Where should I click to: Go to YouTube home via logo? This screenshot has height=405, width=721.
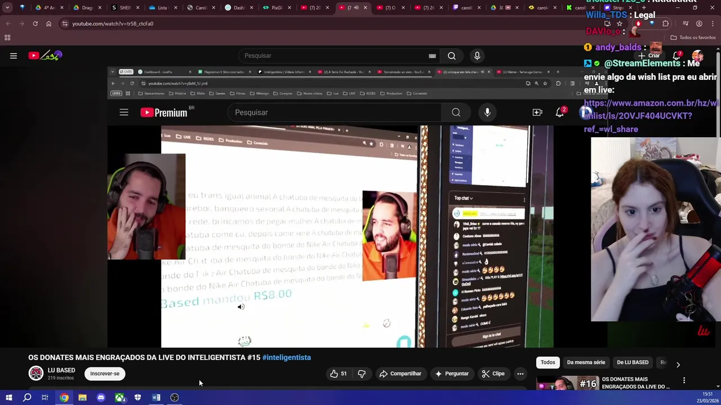pos(45,56)
